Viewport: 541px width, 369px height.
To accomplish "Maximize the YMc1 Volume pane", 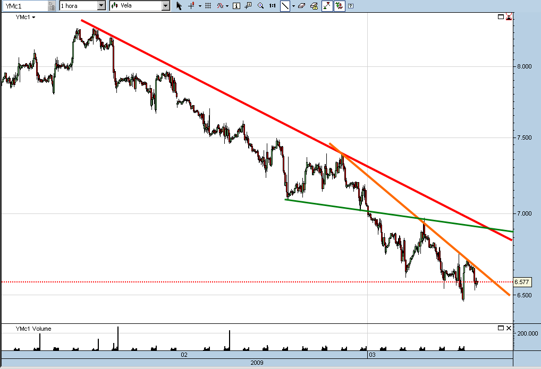I will 501,328.
